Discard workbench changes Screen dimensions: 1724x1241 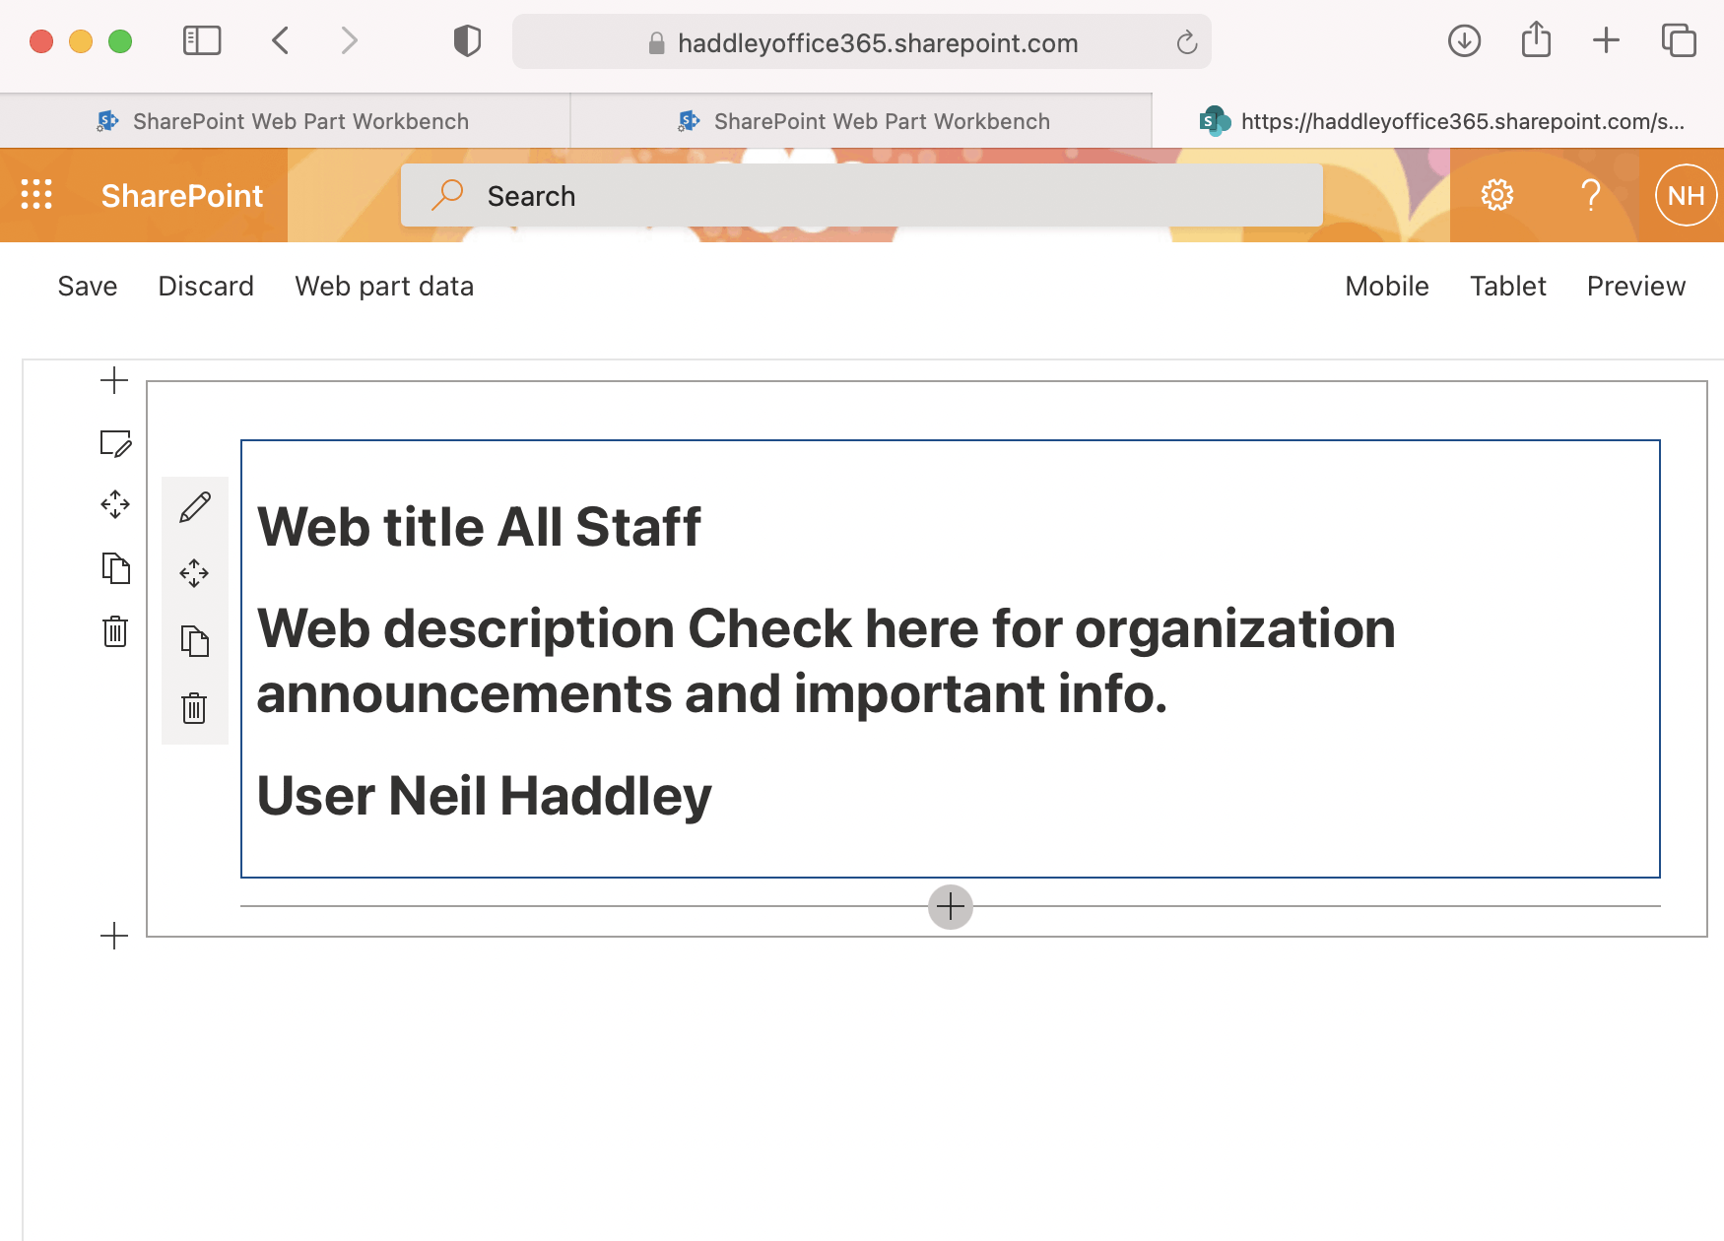pyautogui.click(x=206, y=287)
